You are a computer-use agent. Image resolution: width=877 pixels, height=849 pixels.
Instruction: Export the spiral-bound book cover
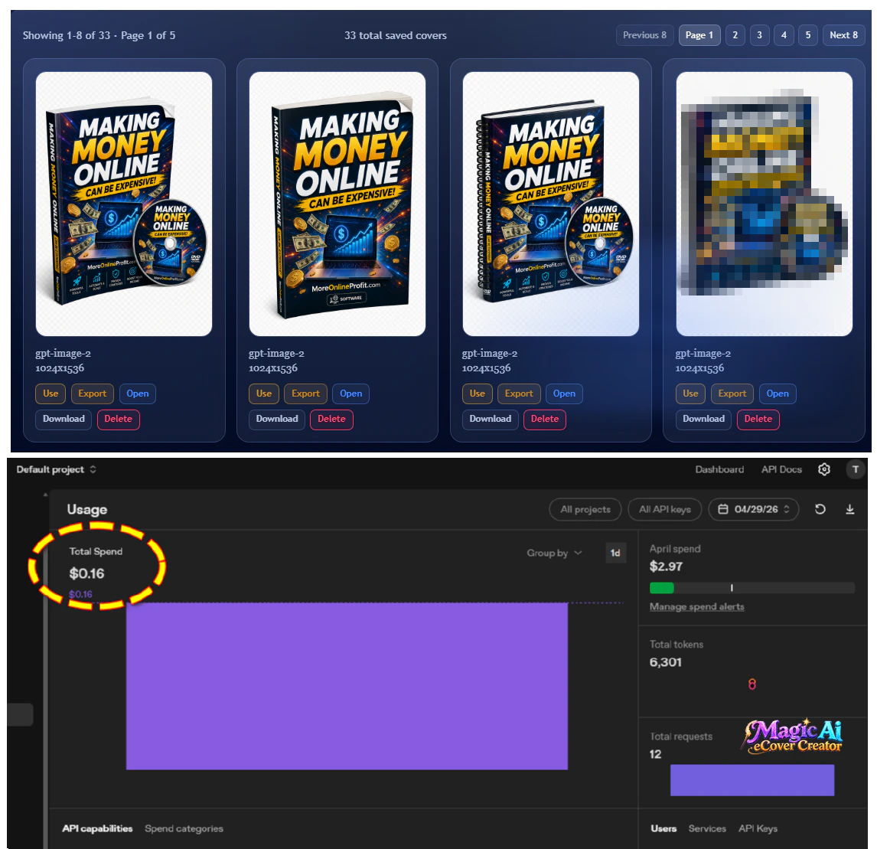[x=519, y=393]
